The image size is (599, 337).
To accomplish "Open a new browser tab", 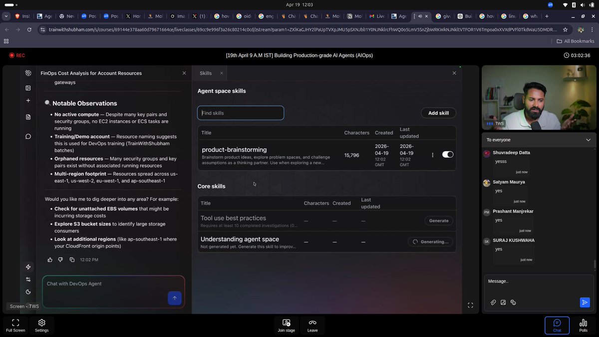I will pyautogui.click(x=547, y=16).
